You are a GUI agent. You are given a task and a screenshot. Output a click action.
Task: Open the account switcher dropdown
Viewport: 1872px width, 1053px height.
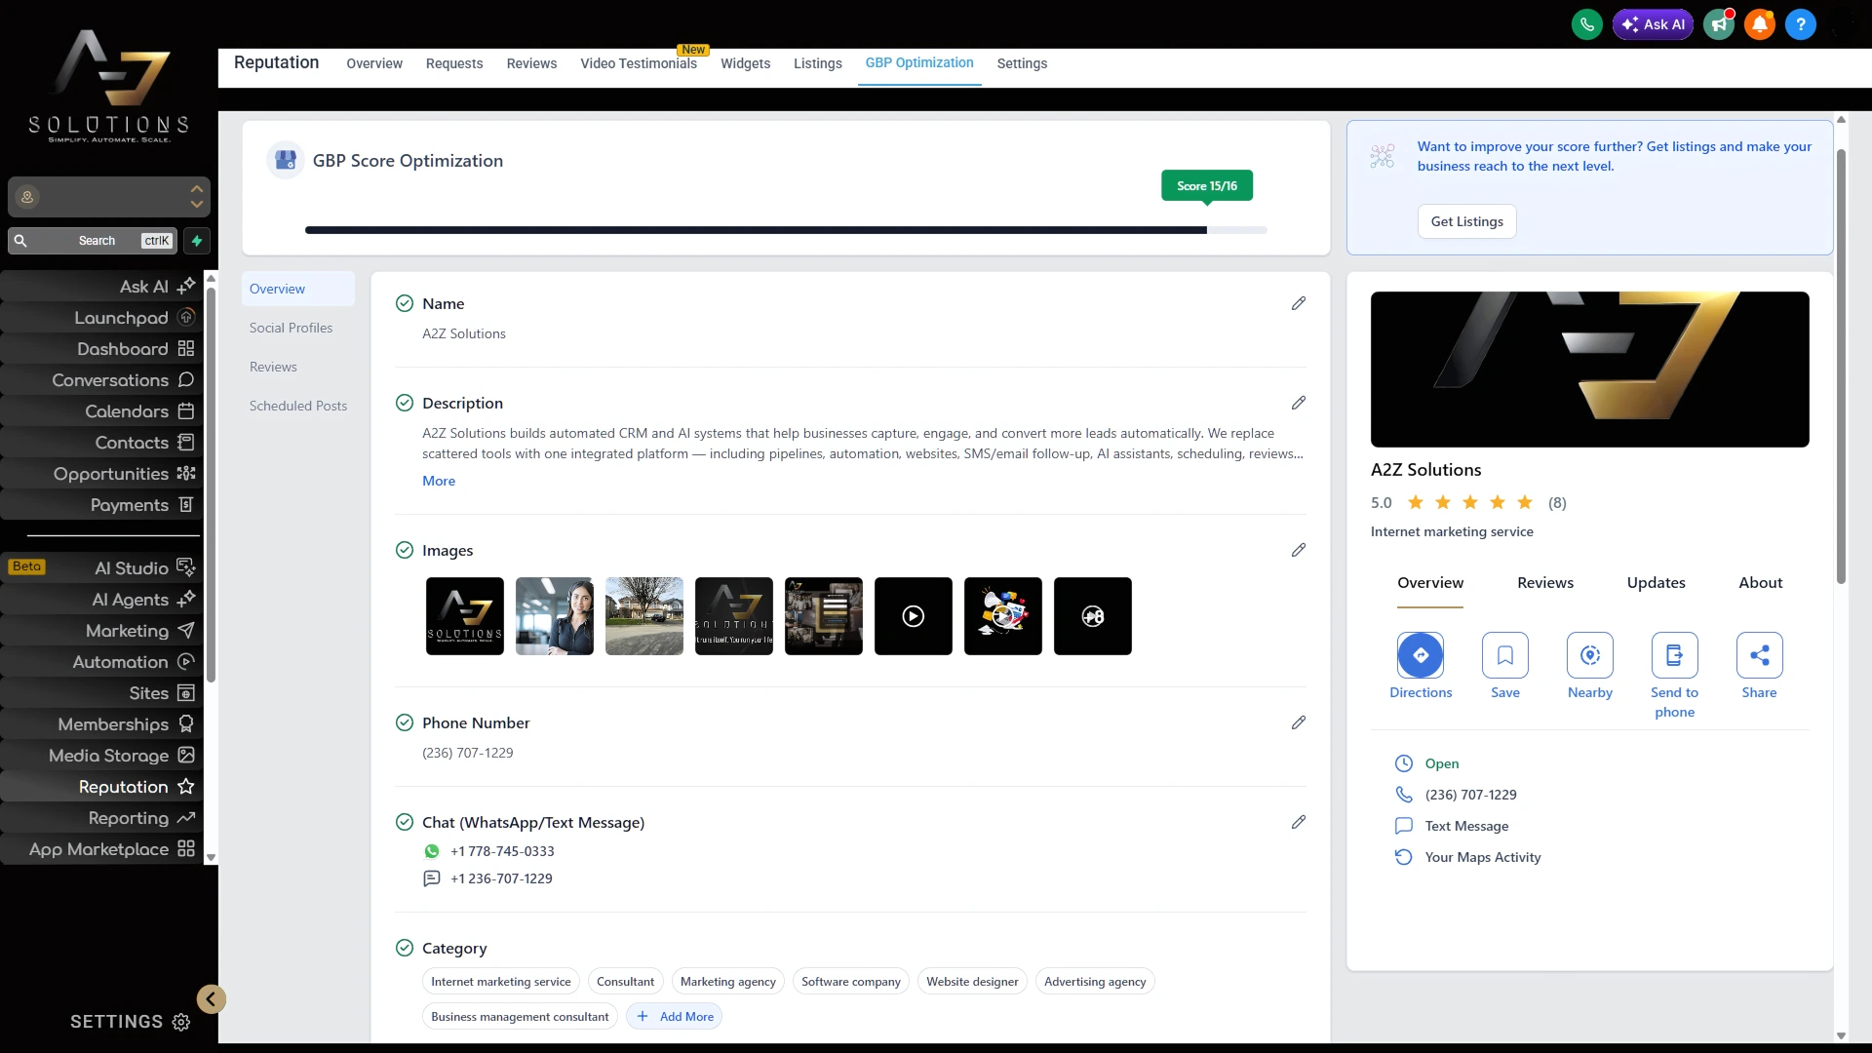click(x=109, y=197)
